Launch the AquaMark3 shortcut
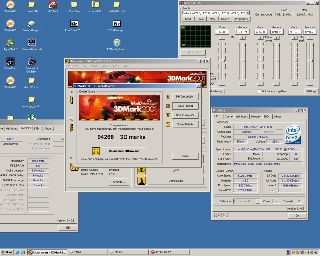Image resolution: width=320 pixels, height=256 pixels. point(10,44)
